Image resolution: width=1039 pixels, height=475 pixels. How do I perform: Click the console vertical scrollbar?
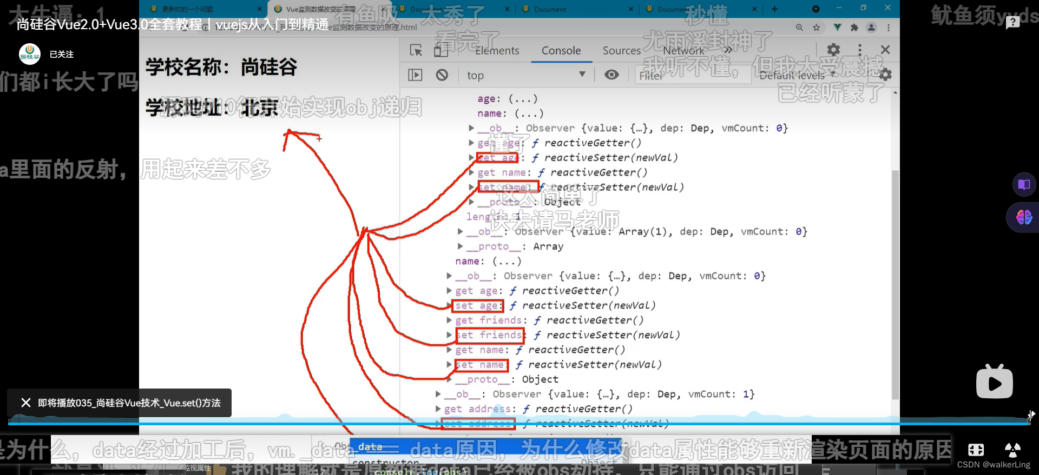pyautogui.click(x=895, y=284)
